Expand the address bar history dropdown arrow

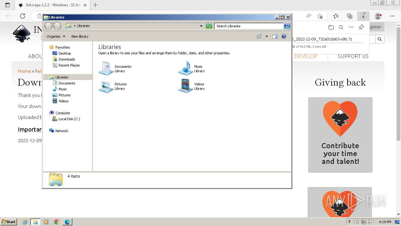coord(201,26)
